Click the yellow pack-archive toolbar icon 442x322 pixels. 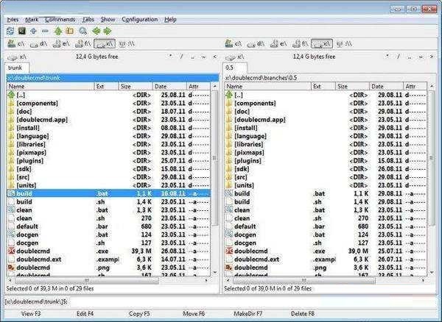[x=70, y=31]
